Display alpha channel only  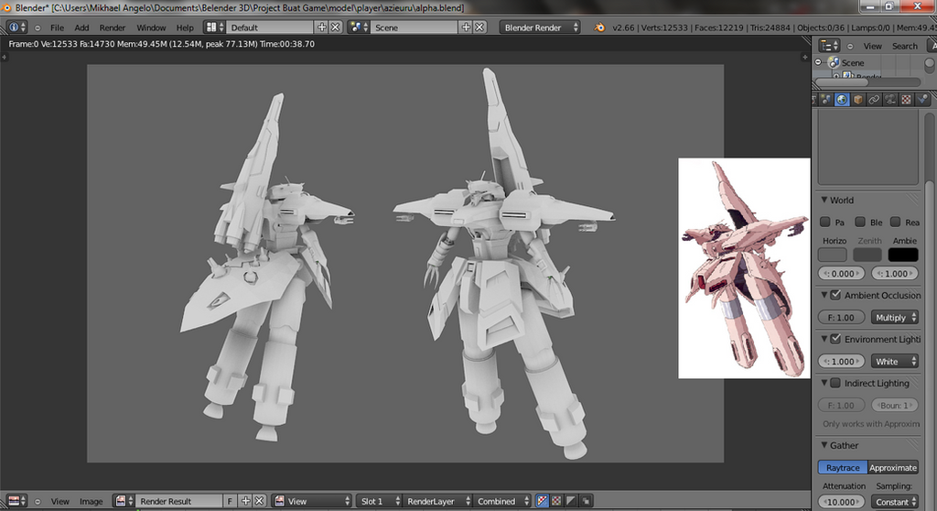click(571, 501)
